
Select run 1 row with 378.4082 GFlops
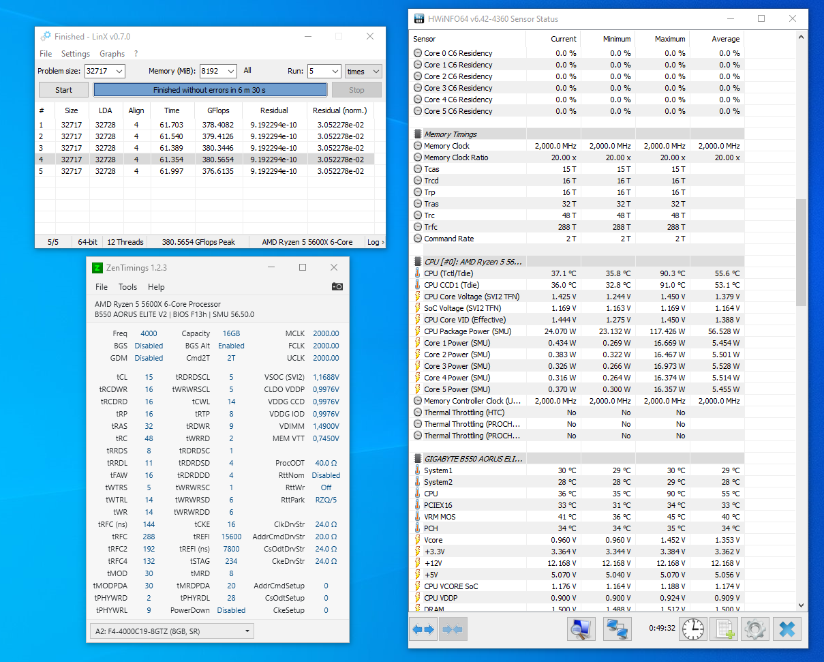[205, 125]
